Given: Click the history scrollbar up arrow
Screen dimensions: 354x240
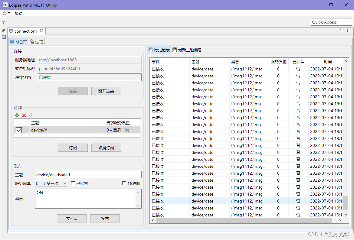Looking at the screenshot, I should 346,61.
